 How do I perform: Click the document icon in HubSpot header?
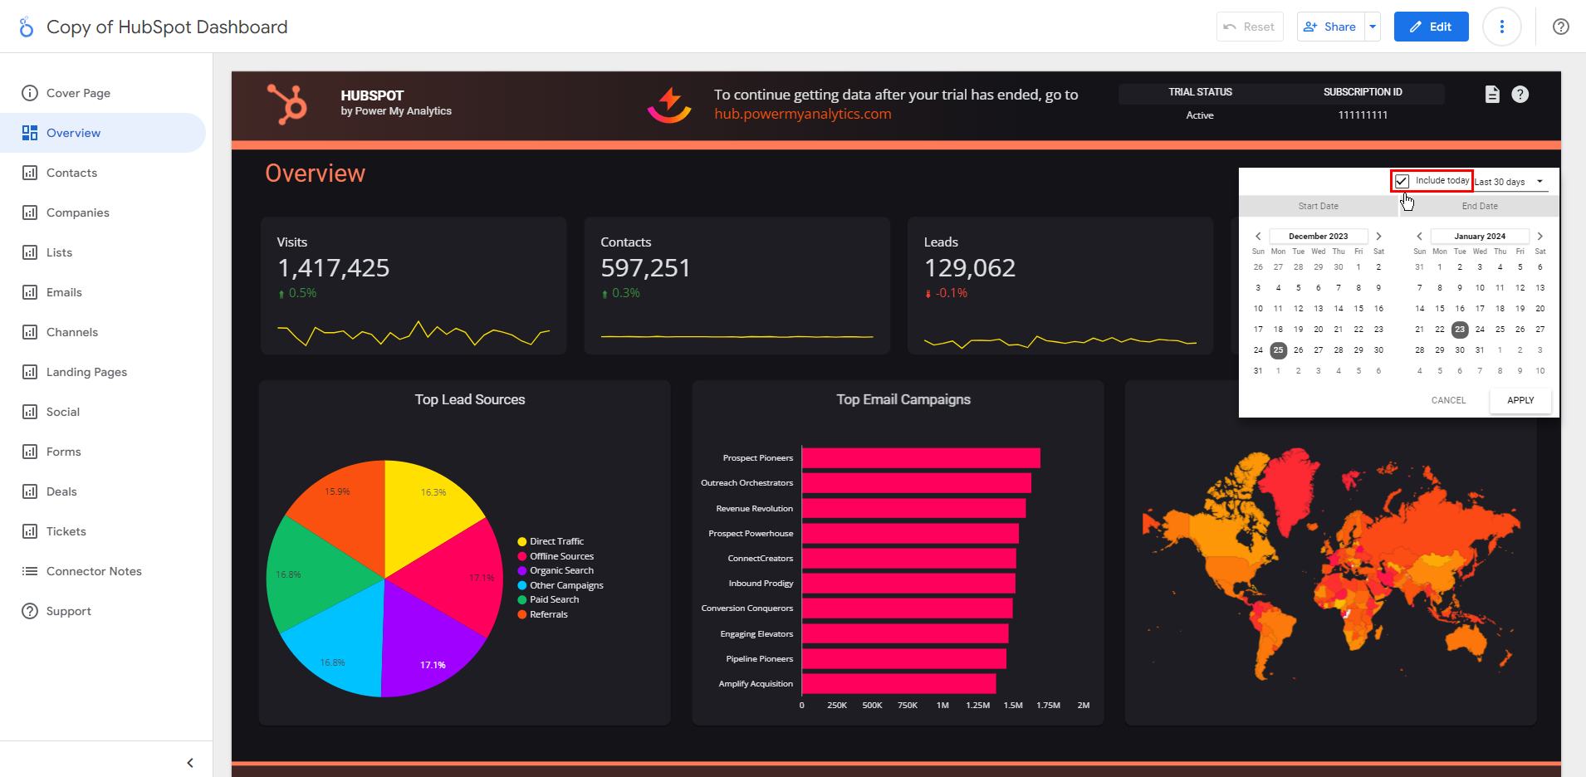[x=1492, y=95]
